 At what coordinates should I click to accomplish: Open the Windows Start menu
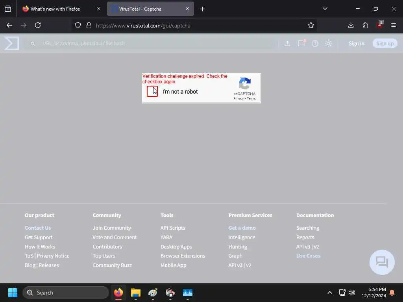(x=13, y=293)
